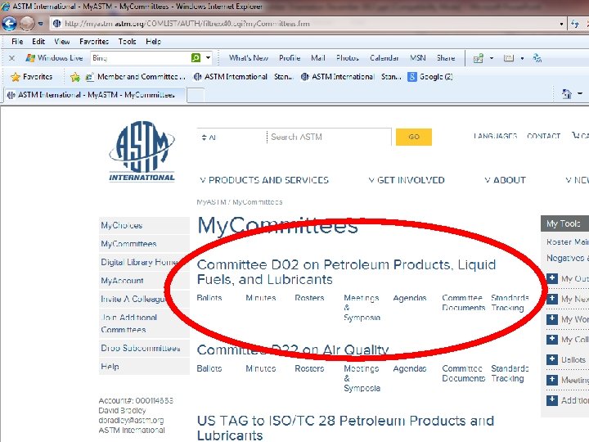This screenshot has width=589, height=442.
Task: Open the Help menu
Action: (x=153, y=42)
